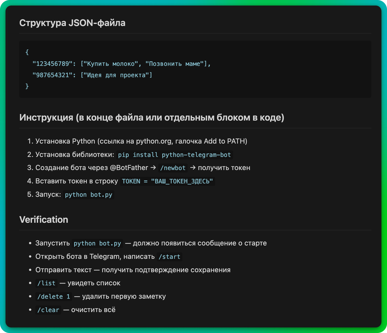Screen dimensions: 387x333
Task: Click python bot.py code under Verification
Action: tap(97, 243)
